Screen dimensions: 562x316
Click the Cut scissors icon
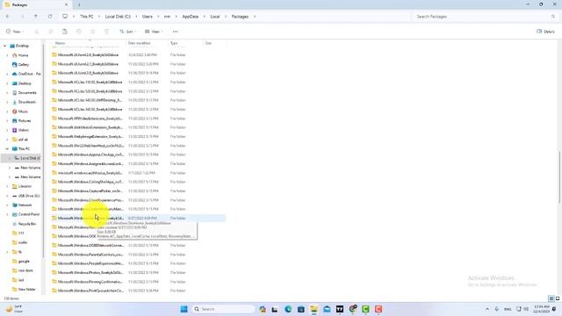coord(36,32)
